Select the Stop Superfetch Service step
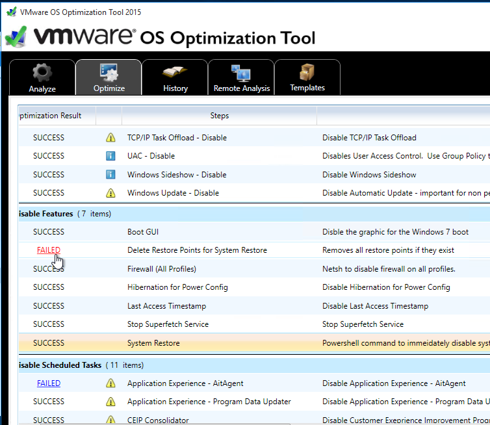 coord(168,324)
